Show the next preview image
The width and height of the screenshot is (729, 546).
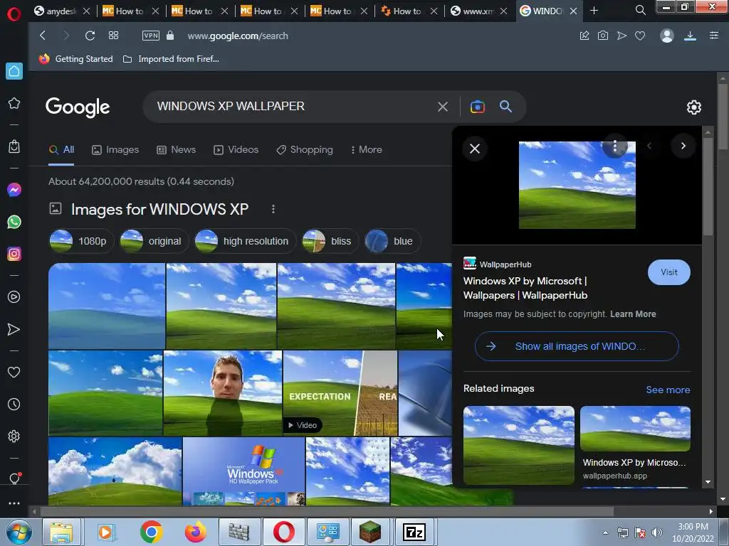coord(683,146)
